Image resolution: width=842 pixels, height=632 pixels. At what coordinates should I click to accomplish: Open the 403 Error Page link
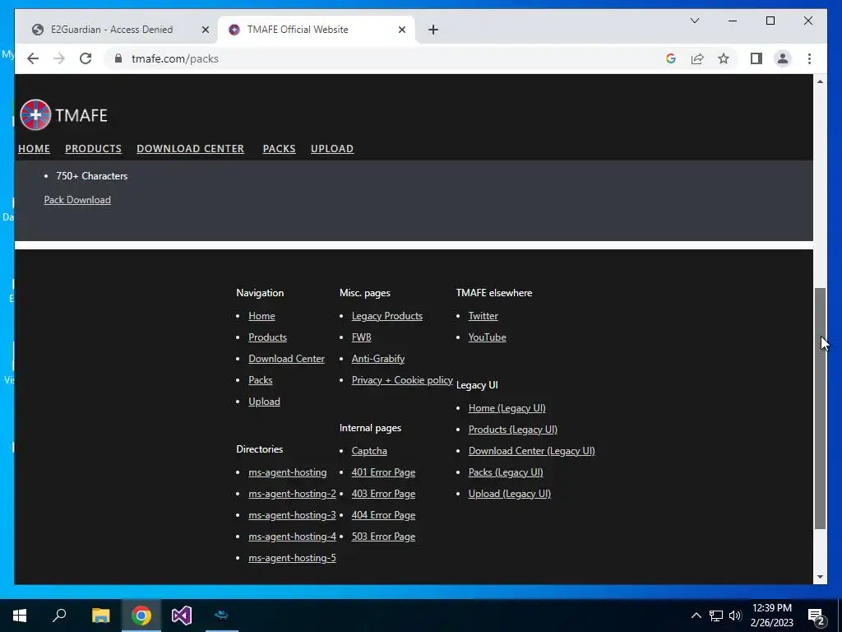[383, 494]
